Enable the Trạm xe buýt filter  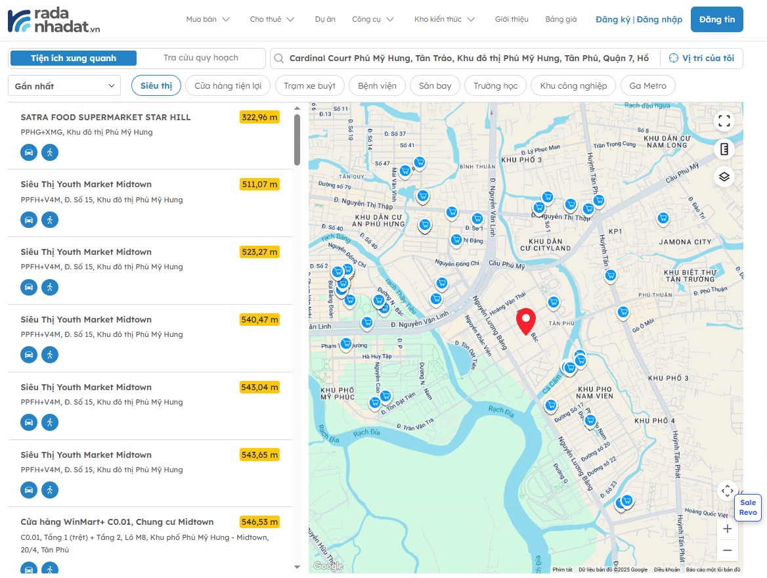tap(309, 86)
